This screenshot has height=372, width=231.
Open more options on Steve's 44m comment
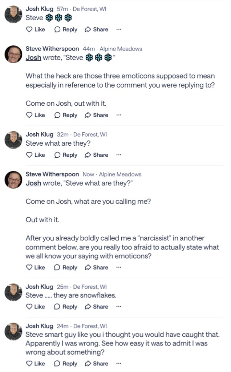118,115
